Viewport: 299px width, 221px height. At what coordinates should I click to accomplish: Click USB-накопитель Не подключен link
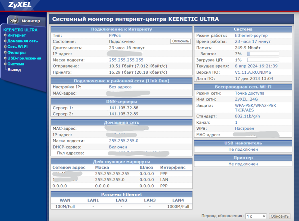[x=243, y=149]
